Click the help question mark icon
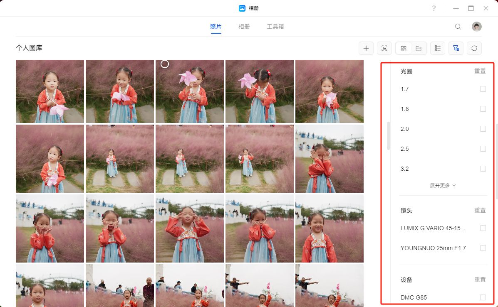 (434, 8)
